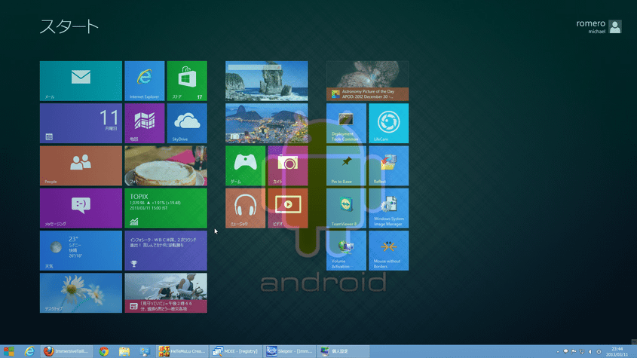Click the network tray icon
The height and width of the screenshot is (358, 637).
582,351
